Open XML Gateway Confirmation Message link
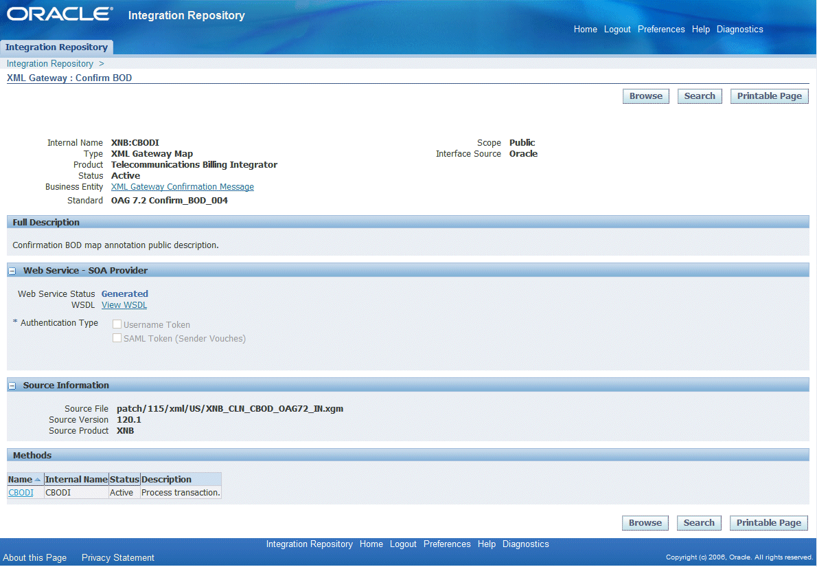Screen dimensions: 817x567 (183, 187)
